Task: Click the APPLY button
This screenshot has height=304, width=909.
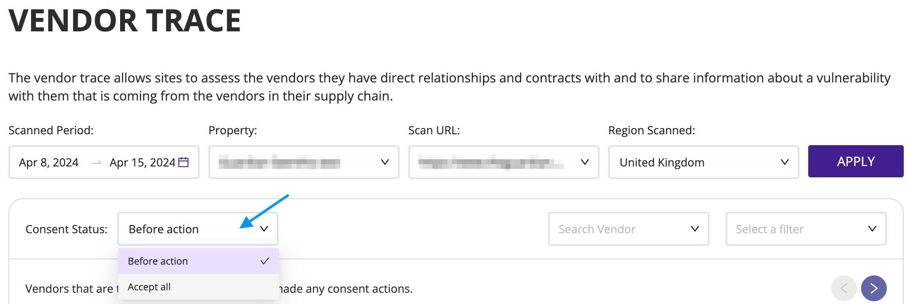Action: (856, 161)
